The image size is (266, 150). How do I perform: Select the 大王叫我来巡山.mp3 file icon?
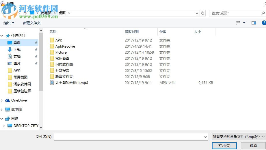[x=52, y=83]
